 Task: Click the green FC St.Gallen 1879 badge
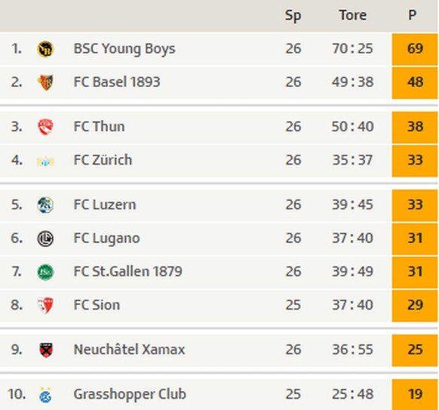(x=45, y=272)
